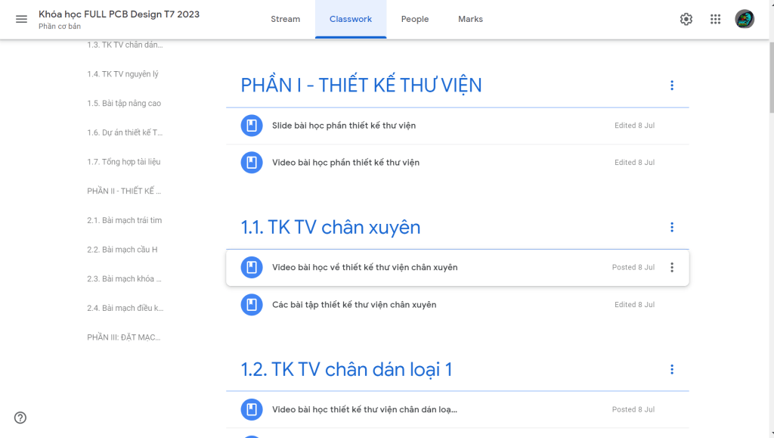Open class settings gear
Viewport: 774px width, 438px height.
686,19
